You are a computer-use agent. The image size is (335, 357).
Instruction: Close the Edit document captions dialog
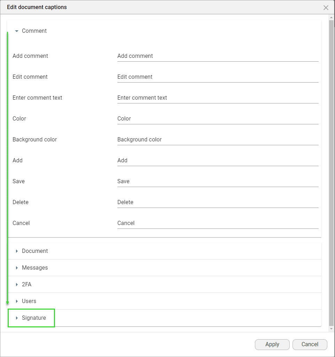coord(326,7)
